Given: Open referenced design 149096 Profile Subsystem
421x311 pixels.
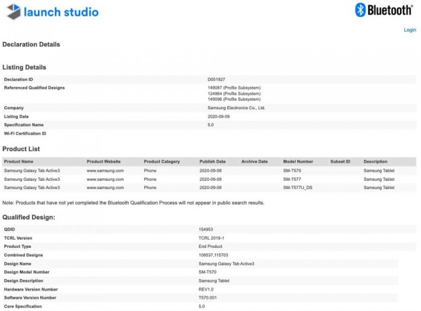Looking at the screenshot, I should pyautogui.click(x=234, y=99).
